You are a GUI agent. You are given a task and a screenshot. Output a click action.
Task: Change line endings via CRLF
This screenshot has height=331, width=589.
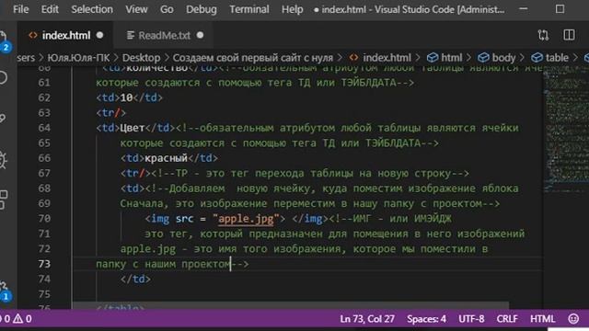pyautogui.click(x=507, y=319)
